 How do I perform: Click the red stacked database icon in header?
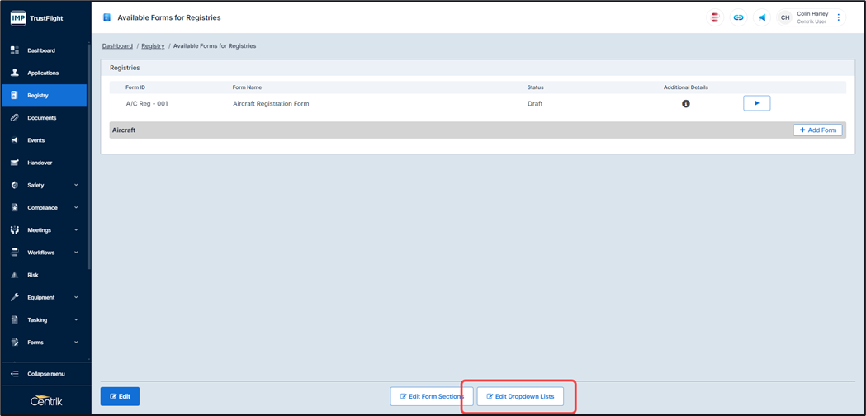pos(715,17)
